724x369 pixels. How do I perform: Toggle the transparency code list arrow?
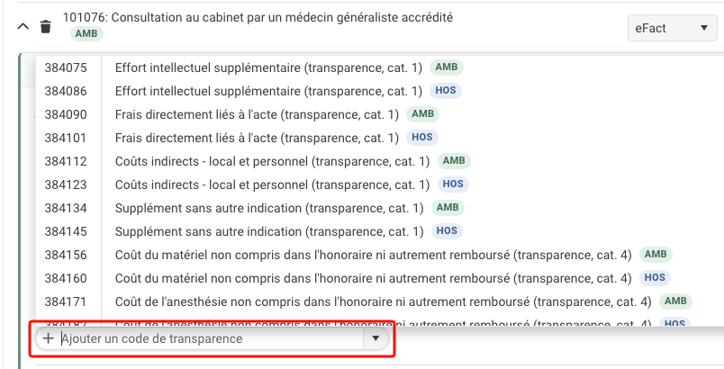point(376,338)
